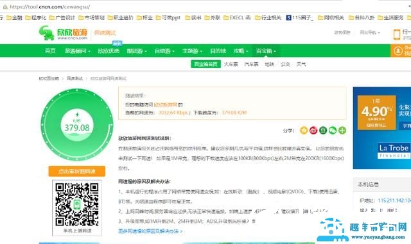Click the 本机信息 panel heading

click(368, 184)
